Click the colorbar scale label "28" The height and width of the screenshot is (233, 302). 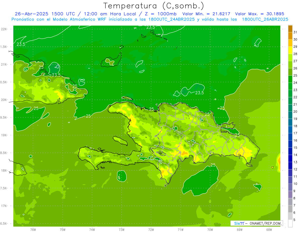point(295,54)
